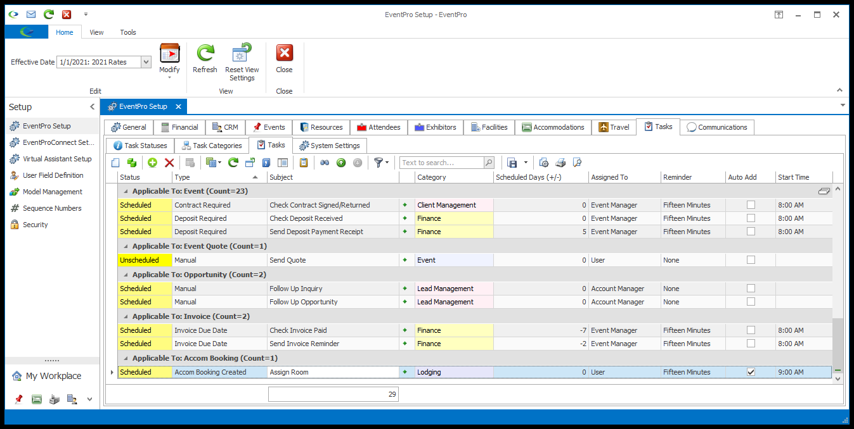Tick Auto Add checkbox for Check Invoice Paid

751,330
